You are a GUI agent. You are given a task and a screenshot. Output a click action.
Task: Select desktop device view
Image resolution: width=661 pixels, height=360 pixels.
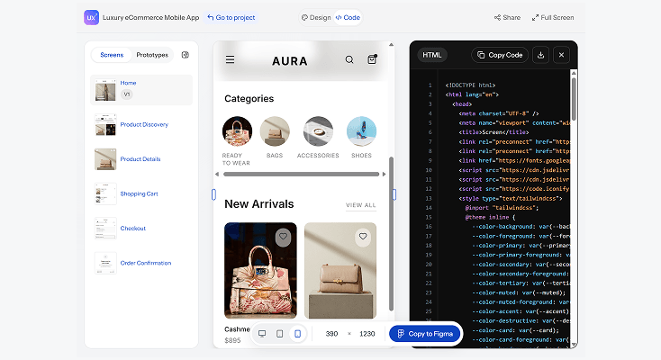(x=262, y=334)
